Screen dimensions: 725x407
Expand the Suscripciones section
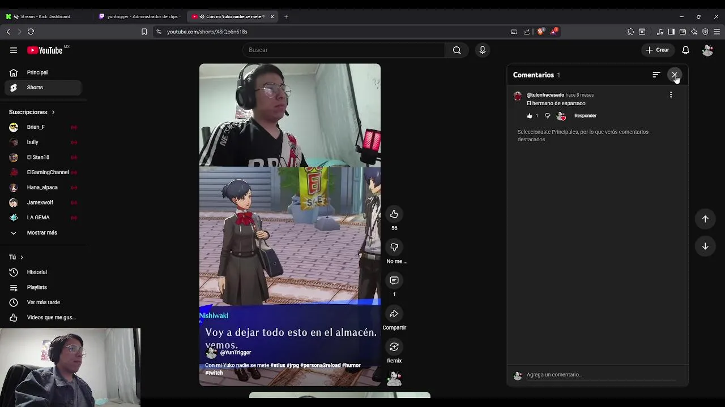[x=32, y=112]
